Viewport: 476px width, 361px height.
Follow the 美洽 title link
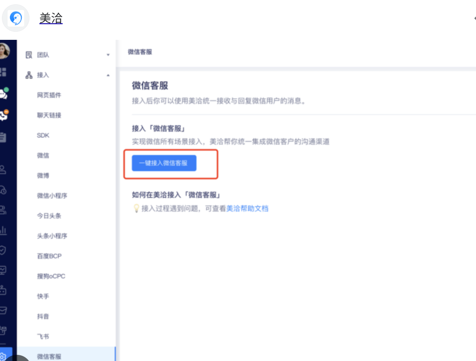pyautogui.click(x=51, y=18)
